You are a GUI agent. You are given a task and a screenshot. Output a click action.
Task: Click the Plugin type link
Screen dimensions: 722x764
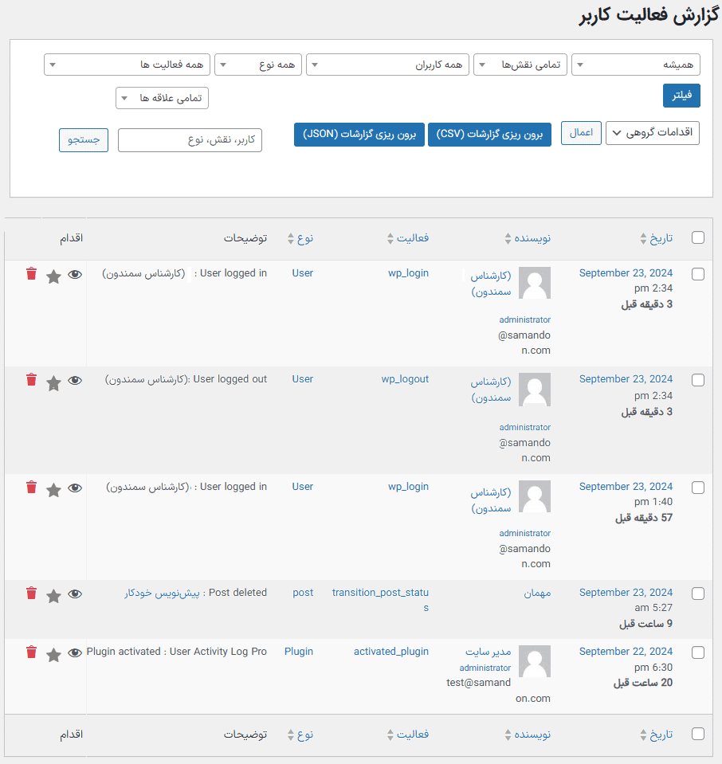click(x=299, y=652)
